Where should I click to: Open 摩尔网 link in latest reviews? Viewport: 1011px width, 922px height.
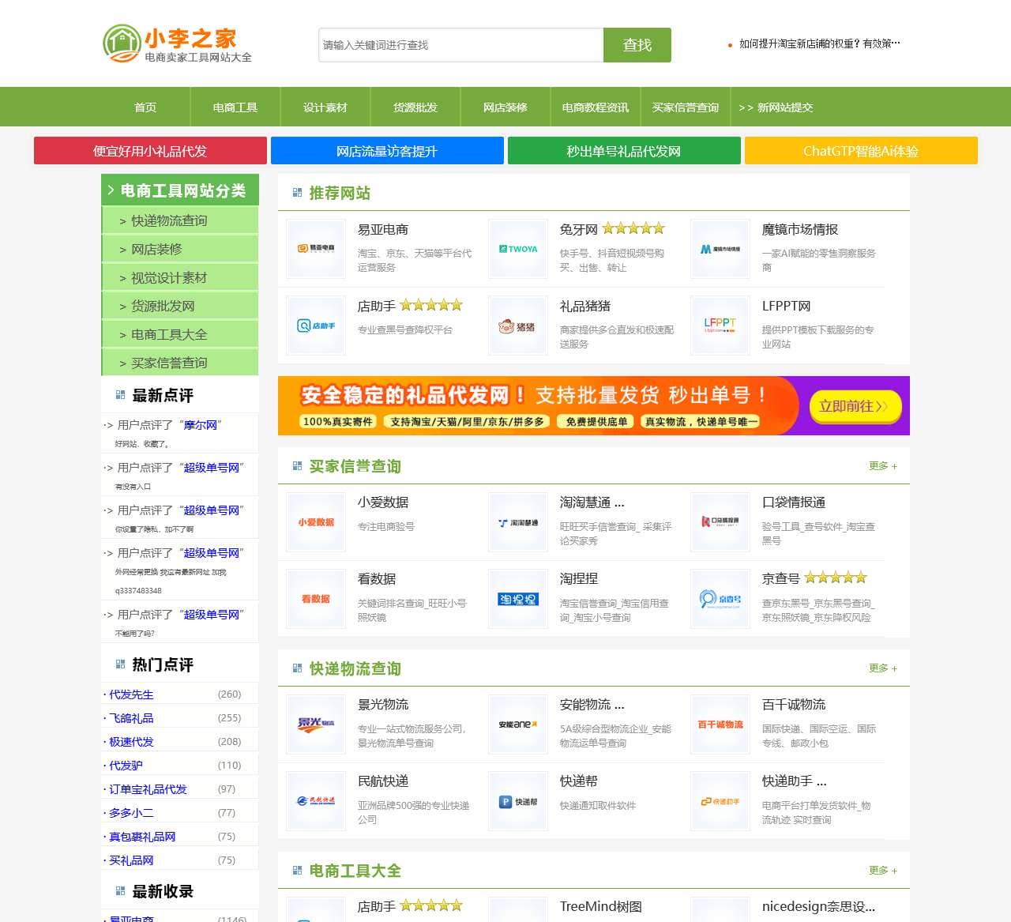coord(201,425)
